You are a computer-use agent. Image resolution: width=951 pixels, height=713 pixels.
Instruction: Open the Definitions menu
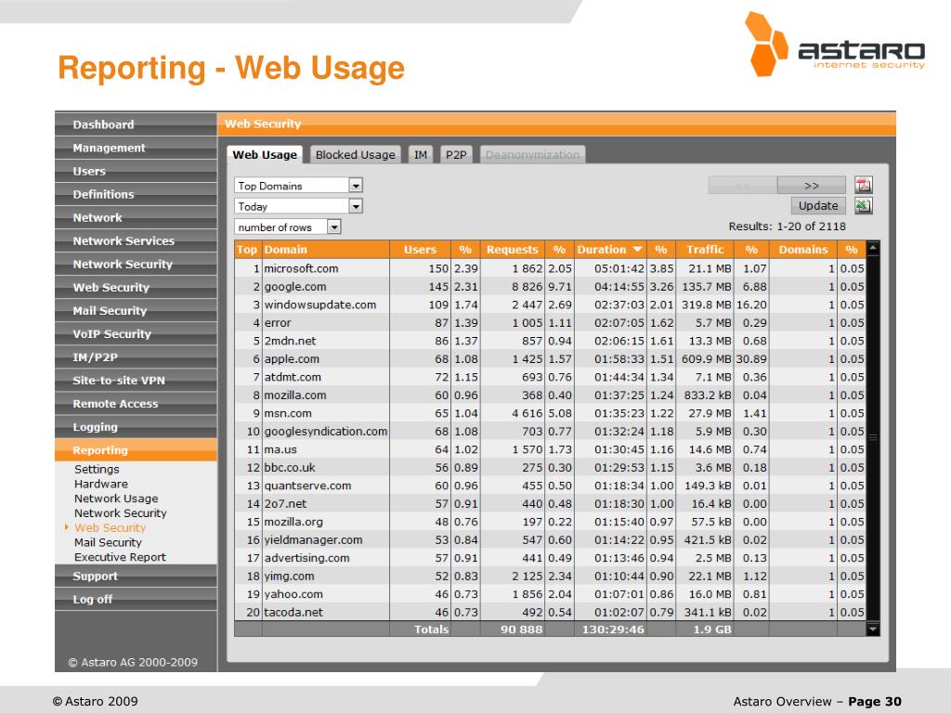[136, 195]
